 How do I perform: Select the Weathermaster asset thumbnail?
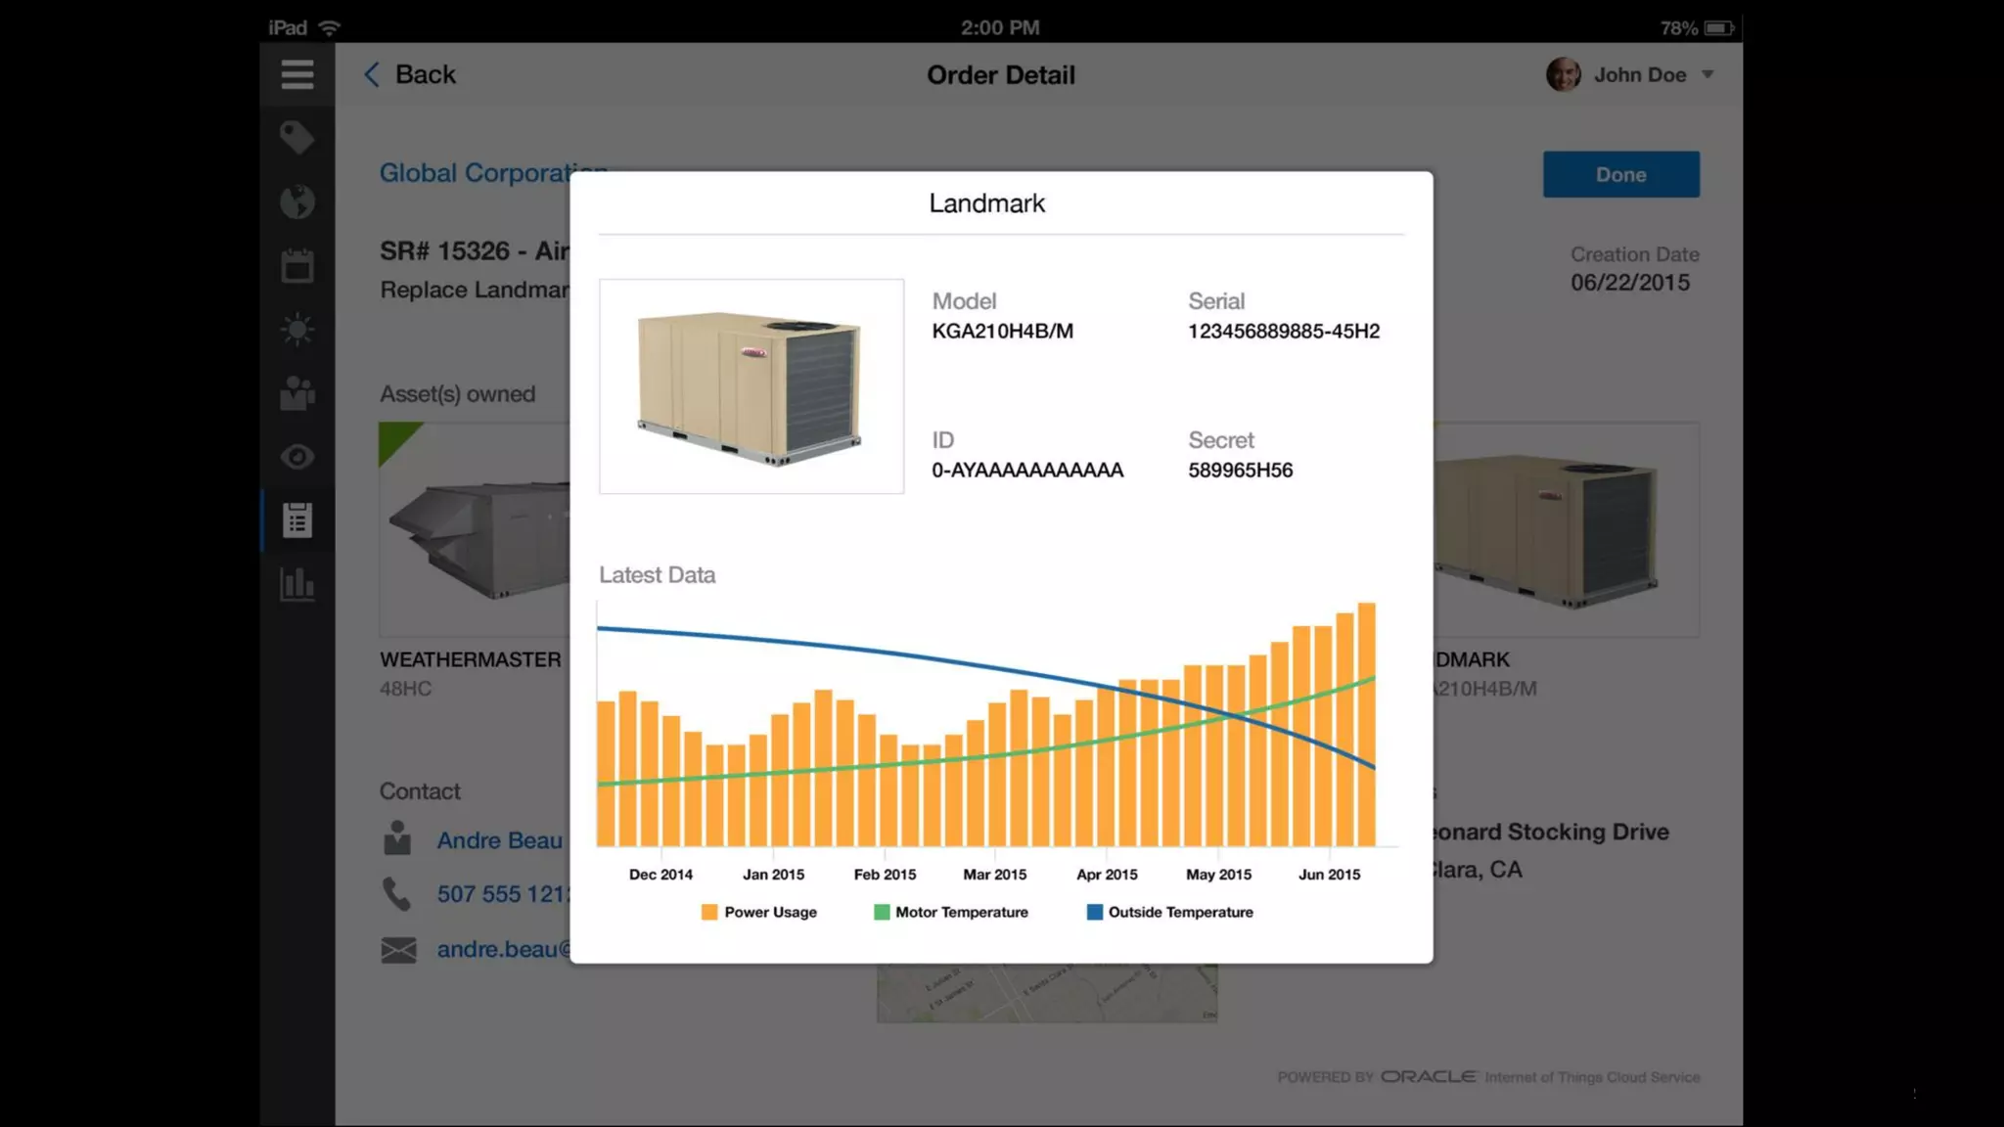(x=476, y=529)
